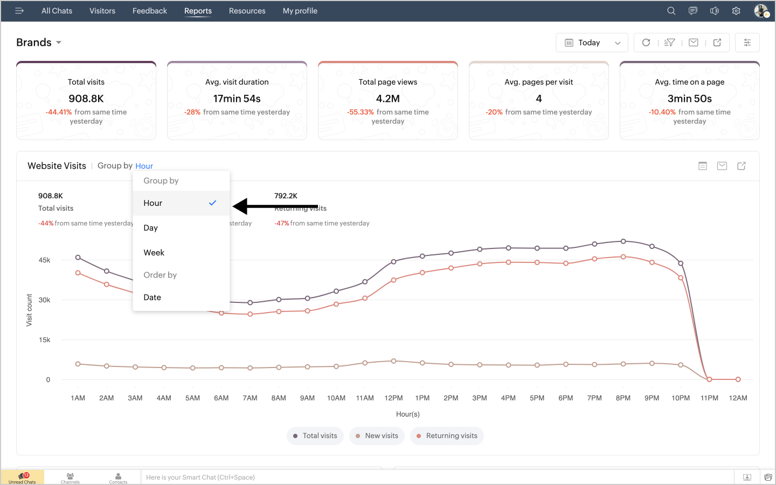This screenshot has width=776, height=485.
Task: Toggle Returning visits legend series
Action: point(447,436)
